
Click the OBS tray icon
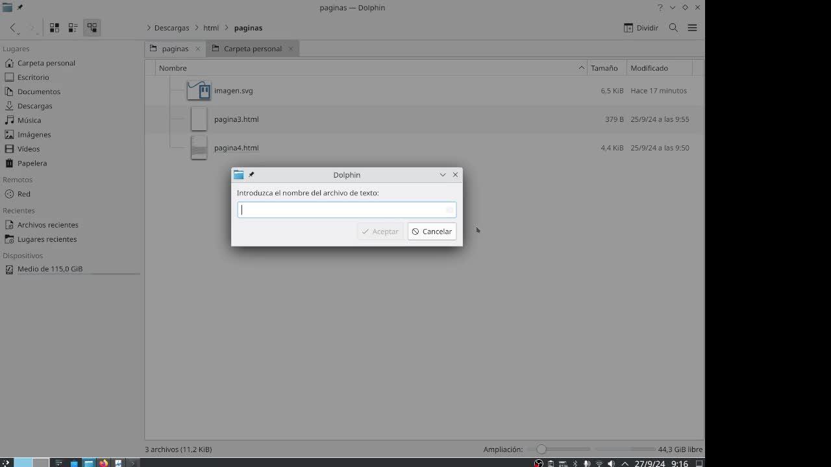point(539,463)
